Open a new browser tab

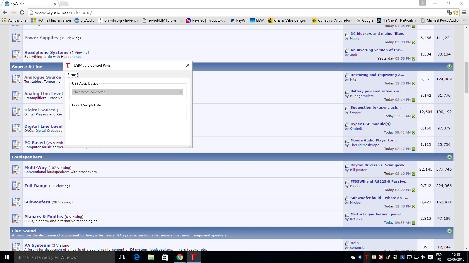pyautogui.click(x=64, y=4)
